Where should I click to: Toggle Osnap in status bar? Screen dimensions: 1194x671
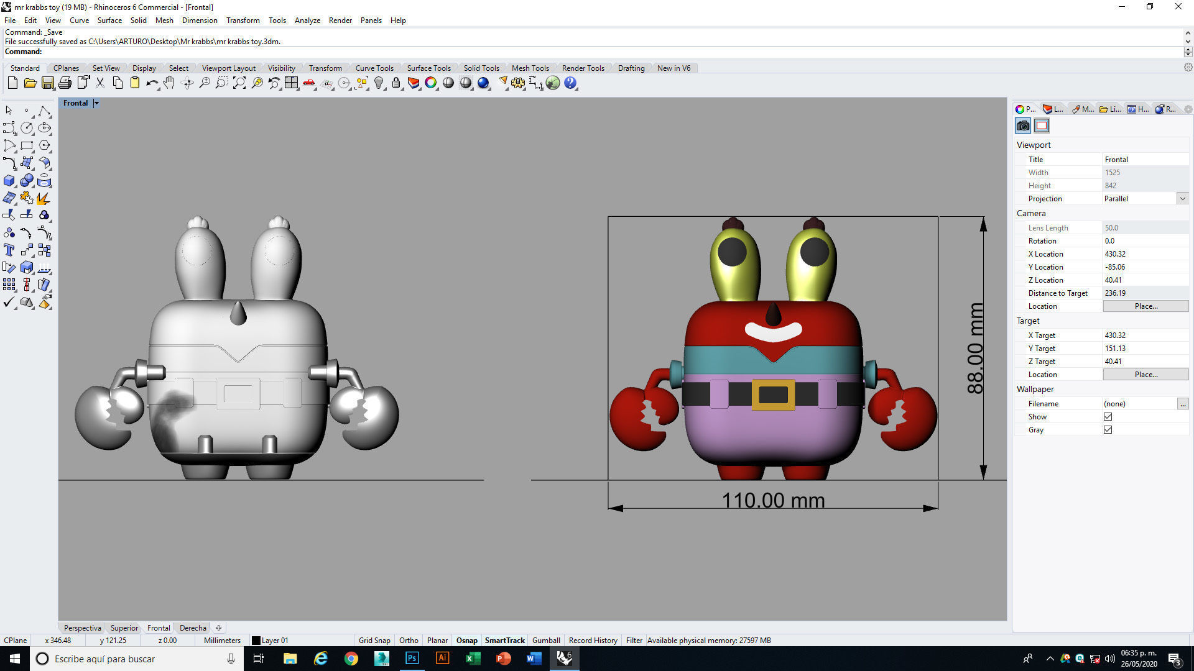467,641
